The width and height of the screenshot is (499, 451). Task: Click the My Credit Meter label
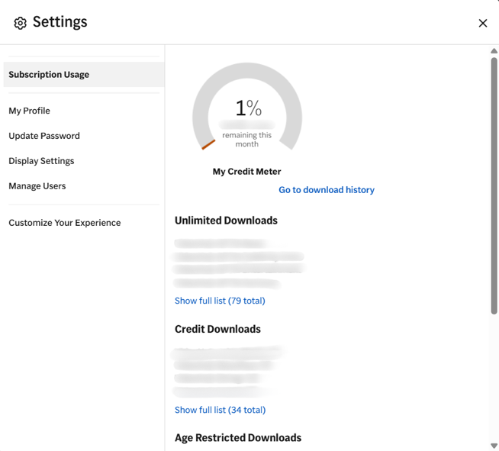tap(246, 172)
